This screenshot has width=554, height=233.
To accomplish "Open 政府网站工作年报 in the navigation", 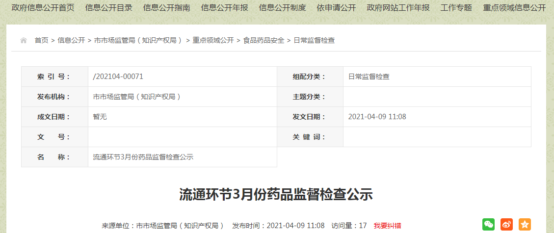I will pos(398,7).
